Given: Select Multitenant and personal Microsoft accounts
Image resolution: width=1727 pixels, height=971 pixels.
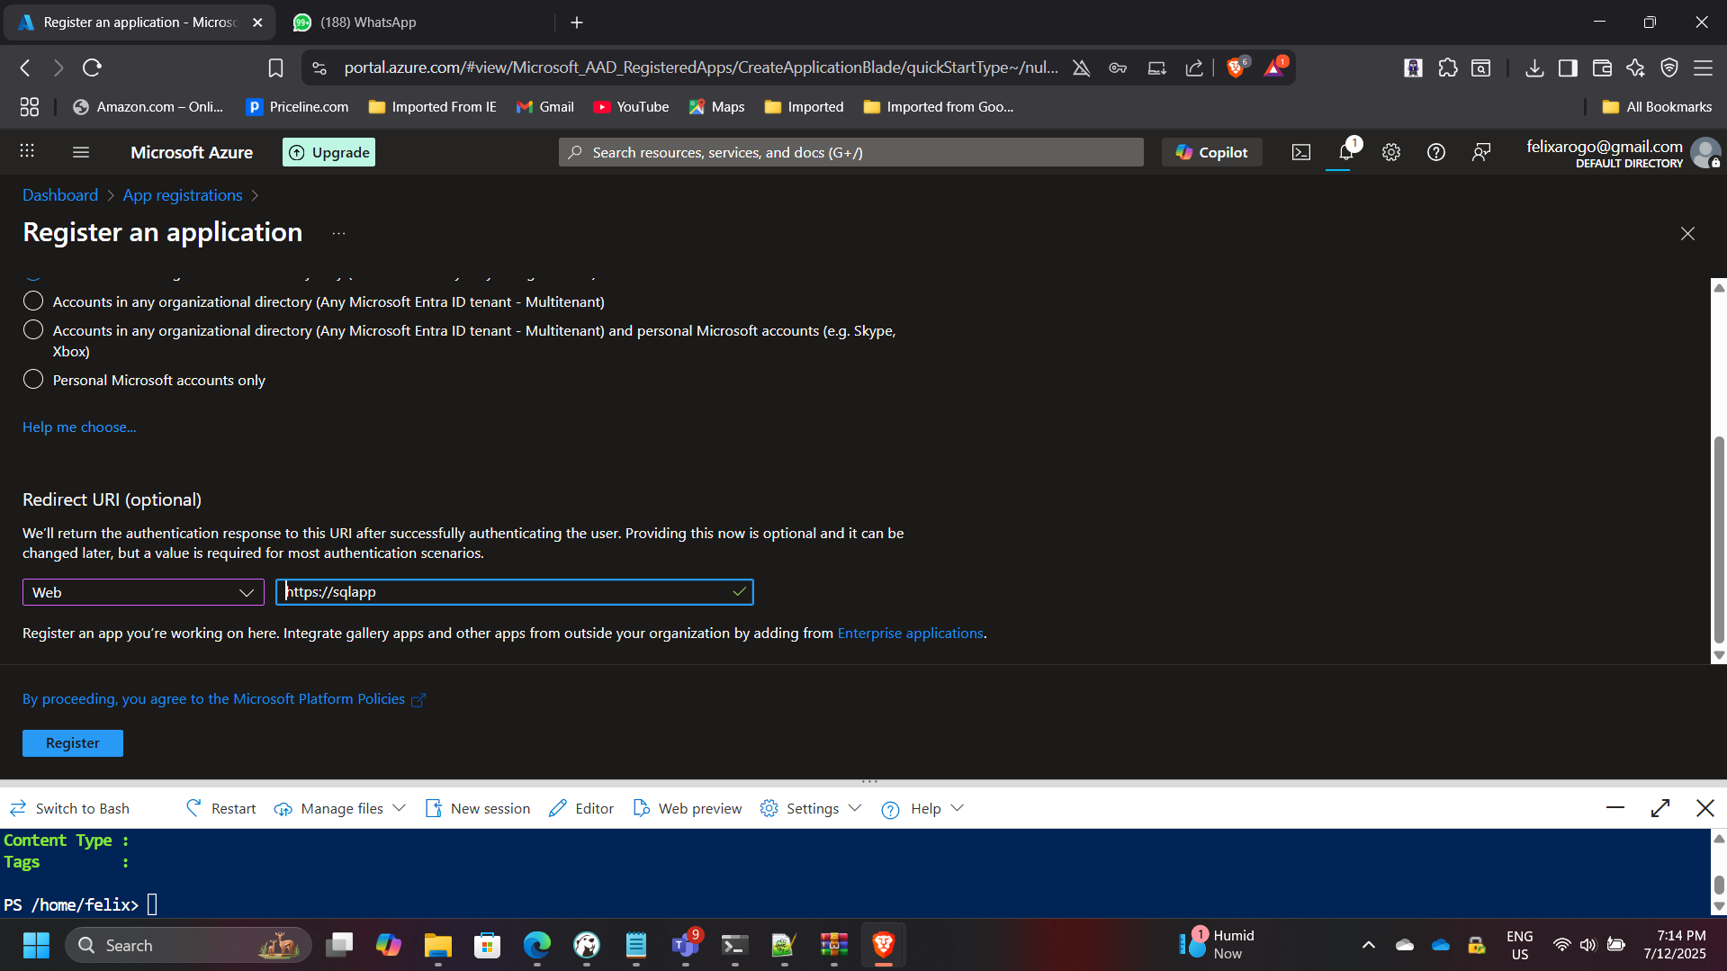Looking at the screenshot, I should point(32,329).
